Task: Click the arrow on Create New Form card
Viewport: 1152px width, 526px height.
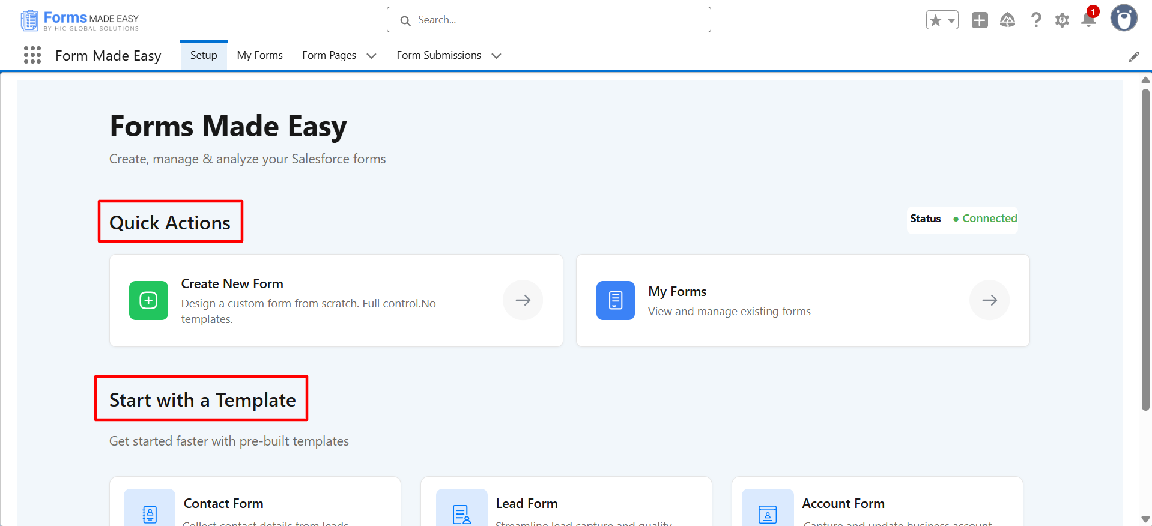Action: [x=523, y=300]
